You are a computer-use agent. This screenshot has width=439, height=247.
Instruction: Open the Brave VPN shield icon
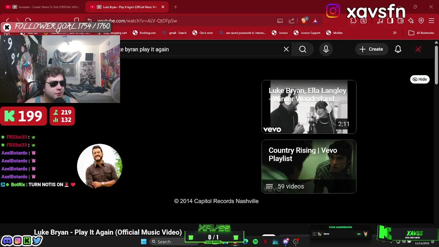422,21
